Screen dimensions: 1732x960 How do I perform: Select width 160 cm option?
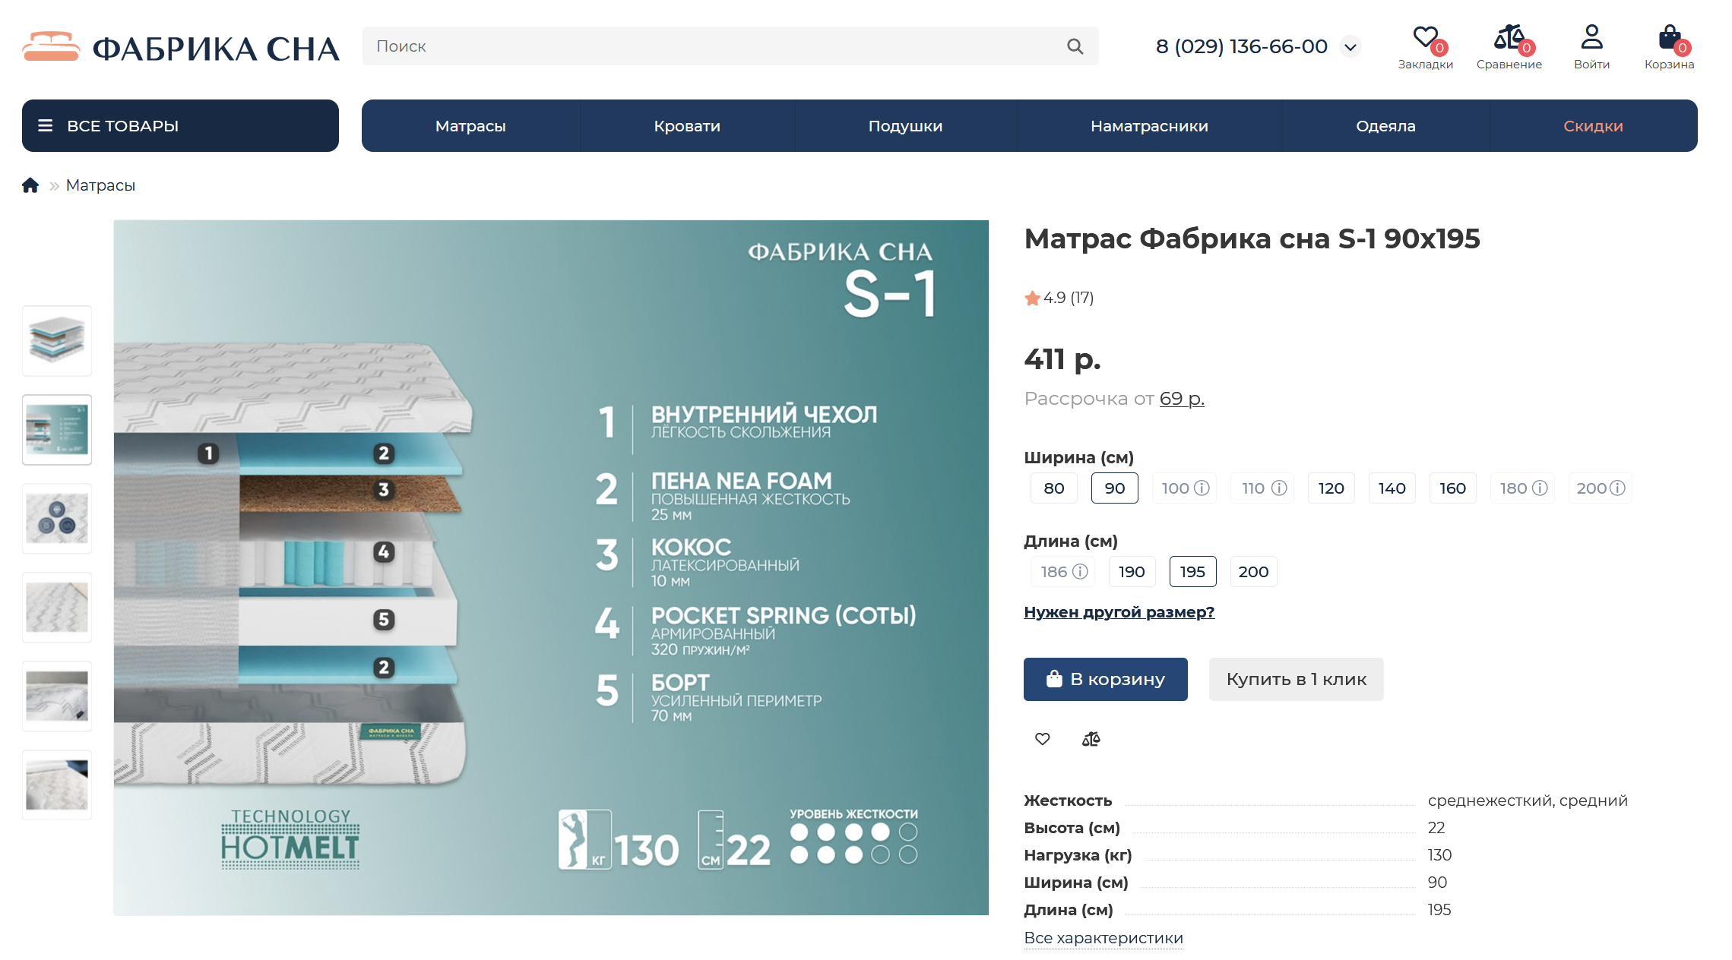click(x=1453, y=488)
